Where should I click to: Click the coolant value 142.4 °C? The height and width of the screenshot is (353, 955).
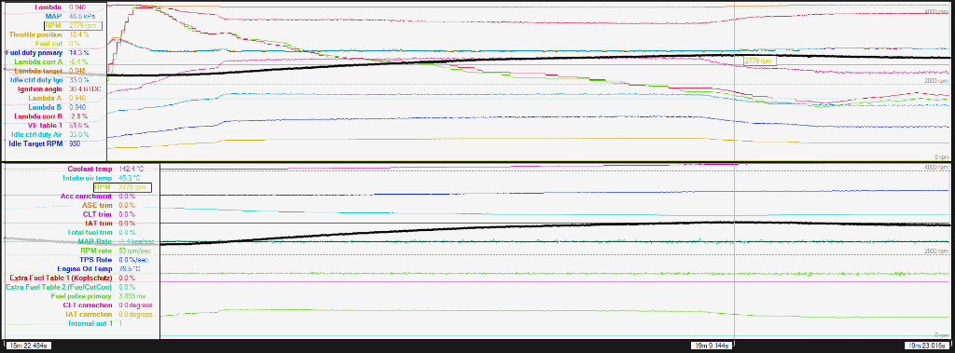(x=131, y=169)
